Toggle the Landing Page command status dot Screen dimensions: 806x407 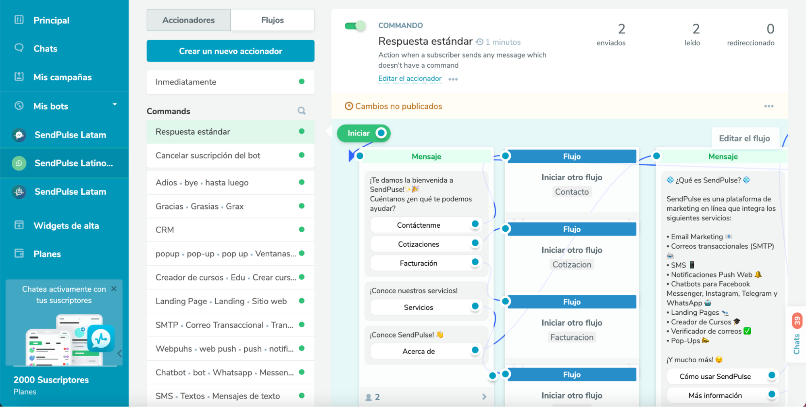click(302, 301)
